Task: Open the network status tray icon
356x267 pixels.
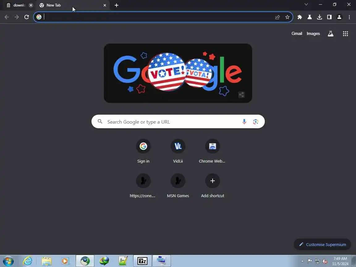Action: click(317, 261)
